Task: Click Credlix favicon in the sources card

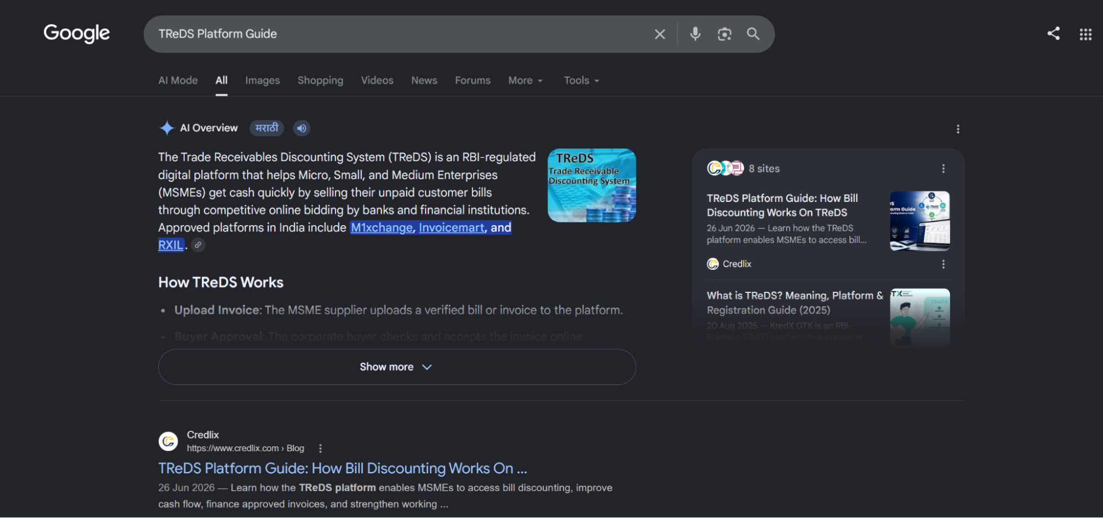Action: [x=713, y=264]
